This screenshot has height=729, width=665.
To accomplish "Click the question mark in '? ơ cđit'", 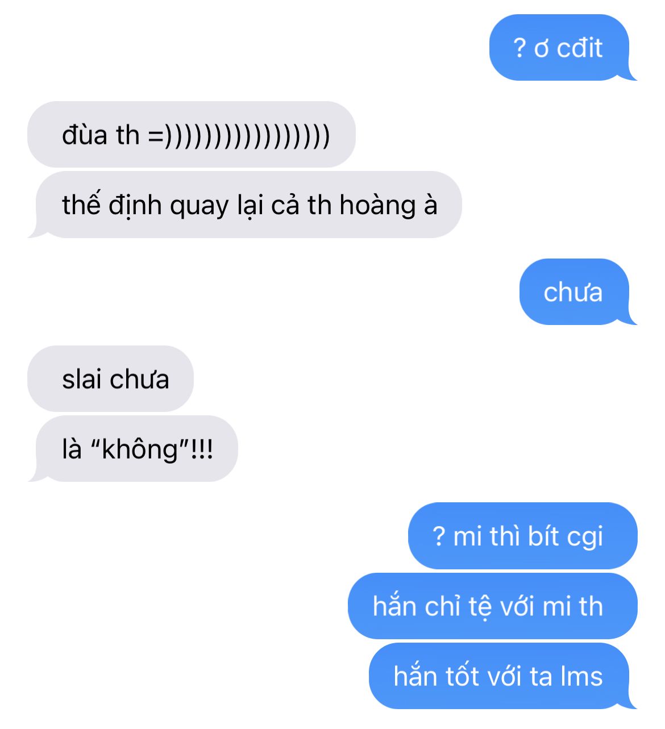I will tap(519, 48).
